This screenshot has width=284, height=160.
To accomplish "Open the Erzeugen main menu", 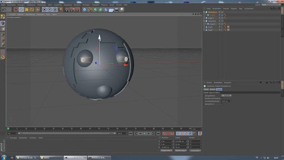I will [x=21, y=5].
